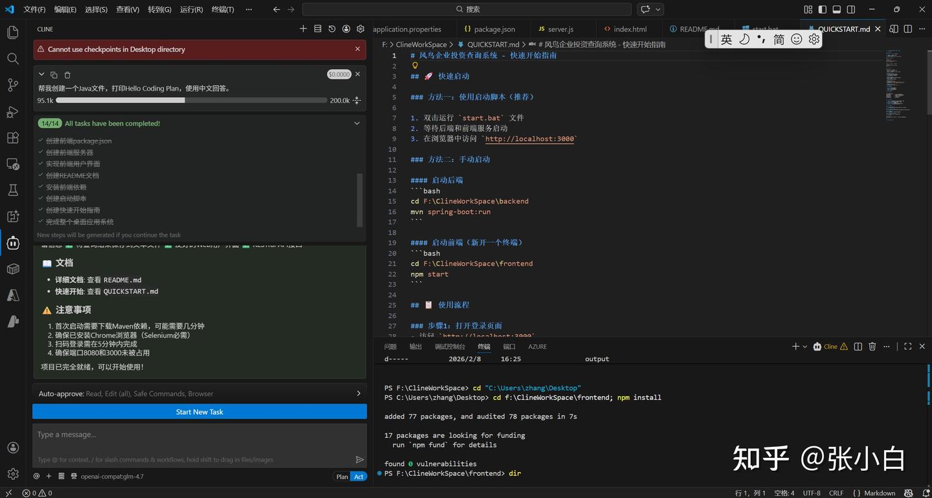Open markdown preview to the side

894,28
